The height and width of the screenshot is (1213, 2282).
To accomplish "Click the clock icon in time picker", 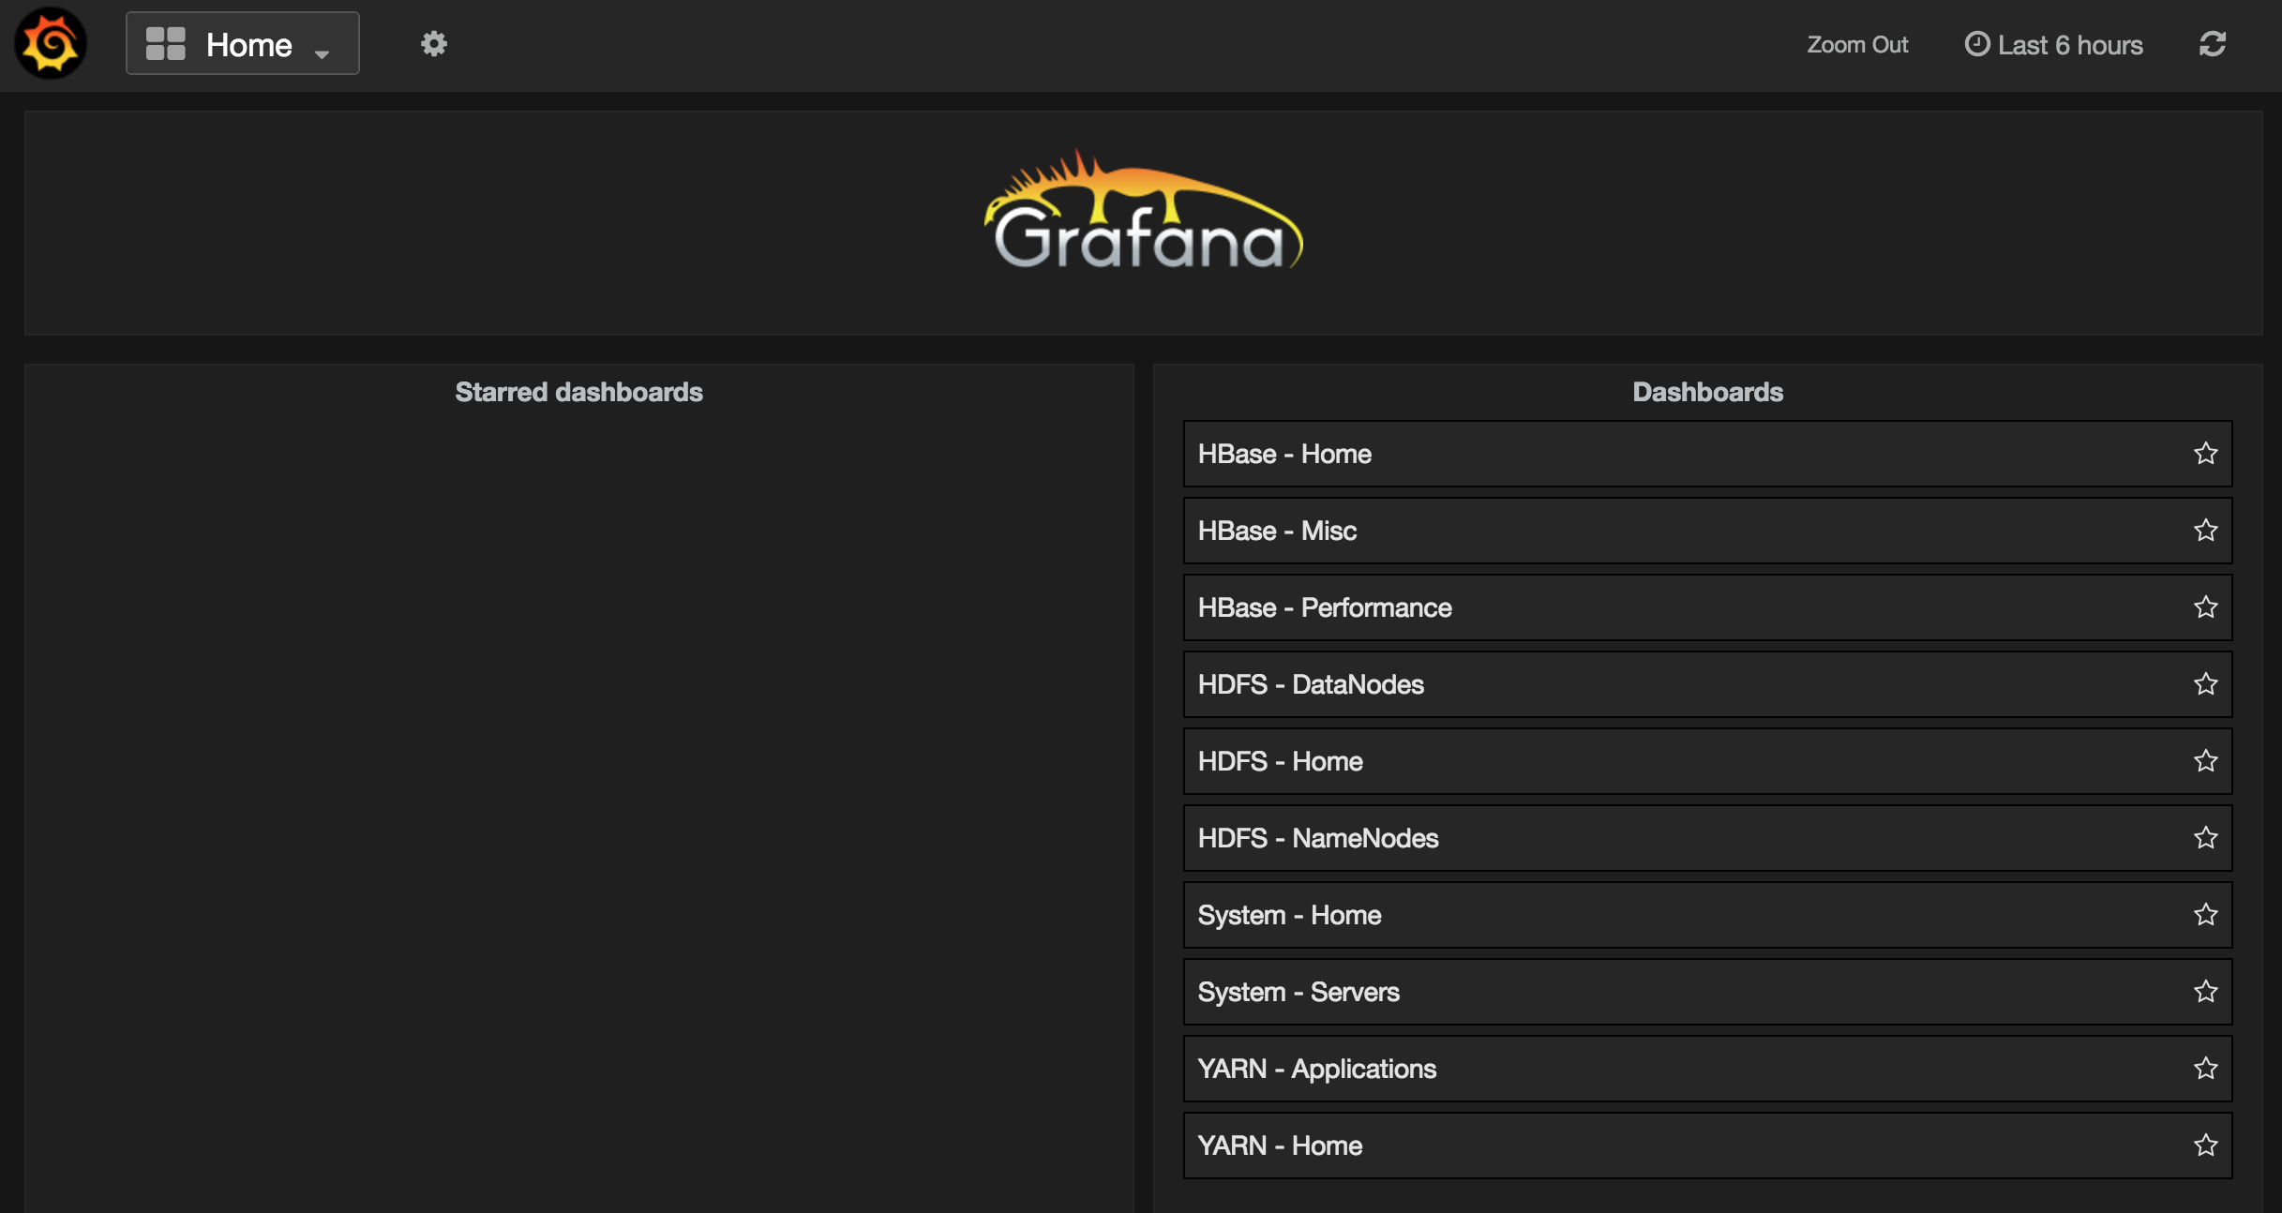I will 1976,44.
